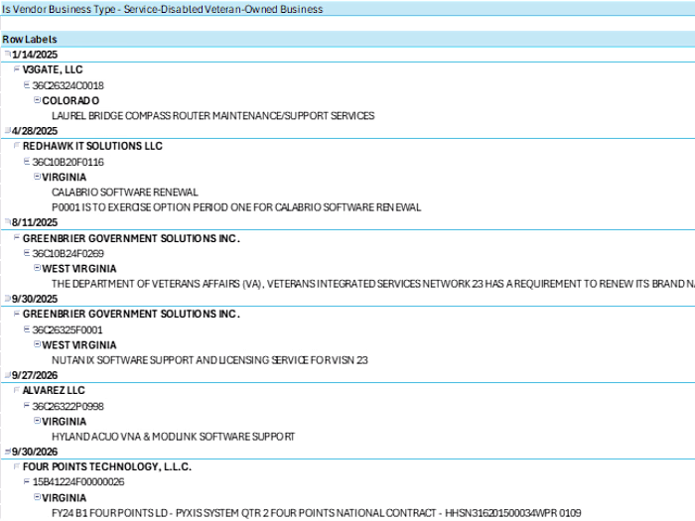Collapse VIRGINIA group under REDHAWK IT SOLUTIONS

(38, 177)
